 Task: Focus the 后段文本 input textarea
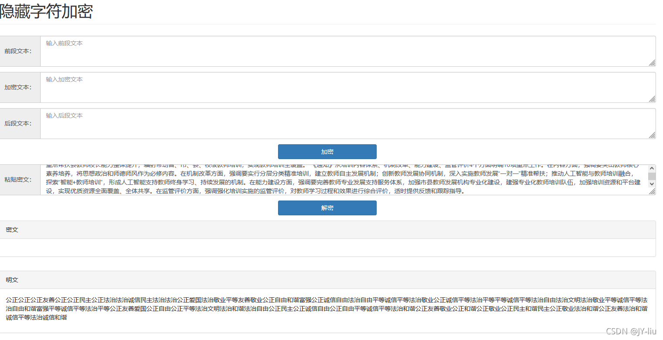[x=348, y=123]
